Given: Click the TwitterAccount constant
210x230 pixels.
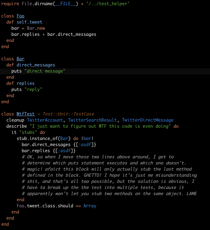Looking at the screenshot, I should (45, 120).
